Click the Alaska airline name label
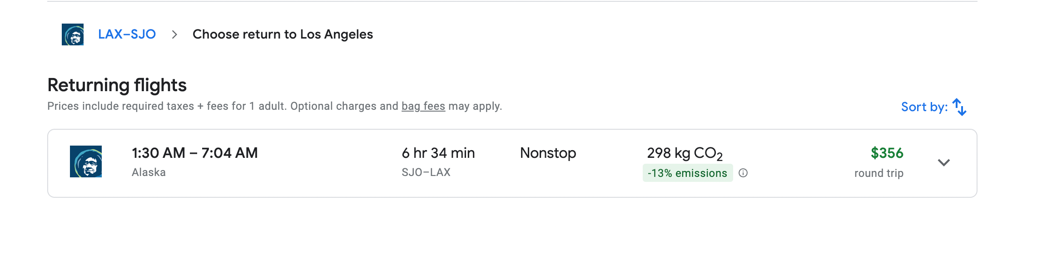1052x254 pixels. coord(149,172)
